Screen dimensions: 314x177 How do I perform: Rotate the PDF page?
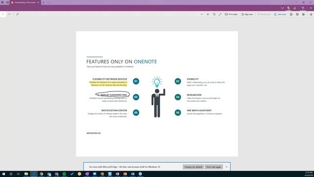tap(214, 14)
